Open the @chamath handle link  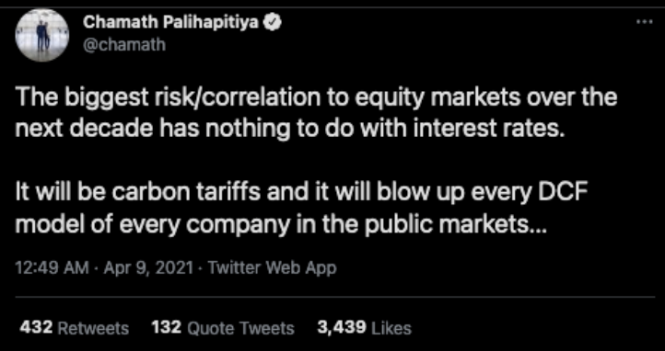coord(124,44)
